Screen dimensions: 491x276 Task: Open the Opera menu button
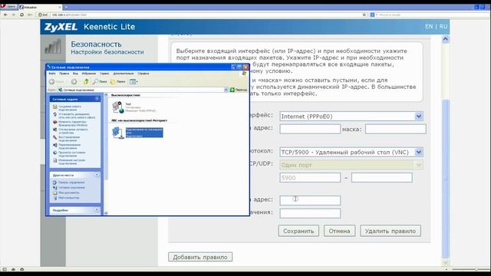8,7
